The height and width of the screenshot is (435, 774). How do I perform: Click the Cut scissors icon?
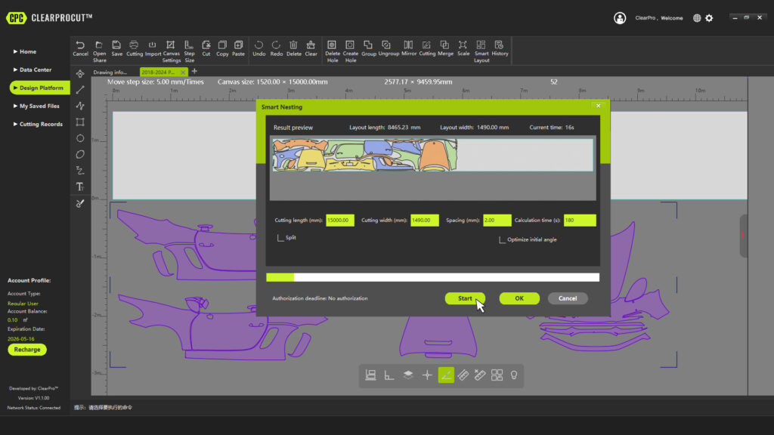click(206, 48)
